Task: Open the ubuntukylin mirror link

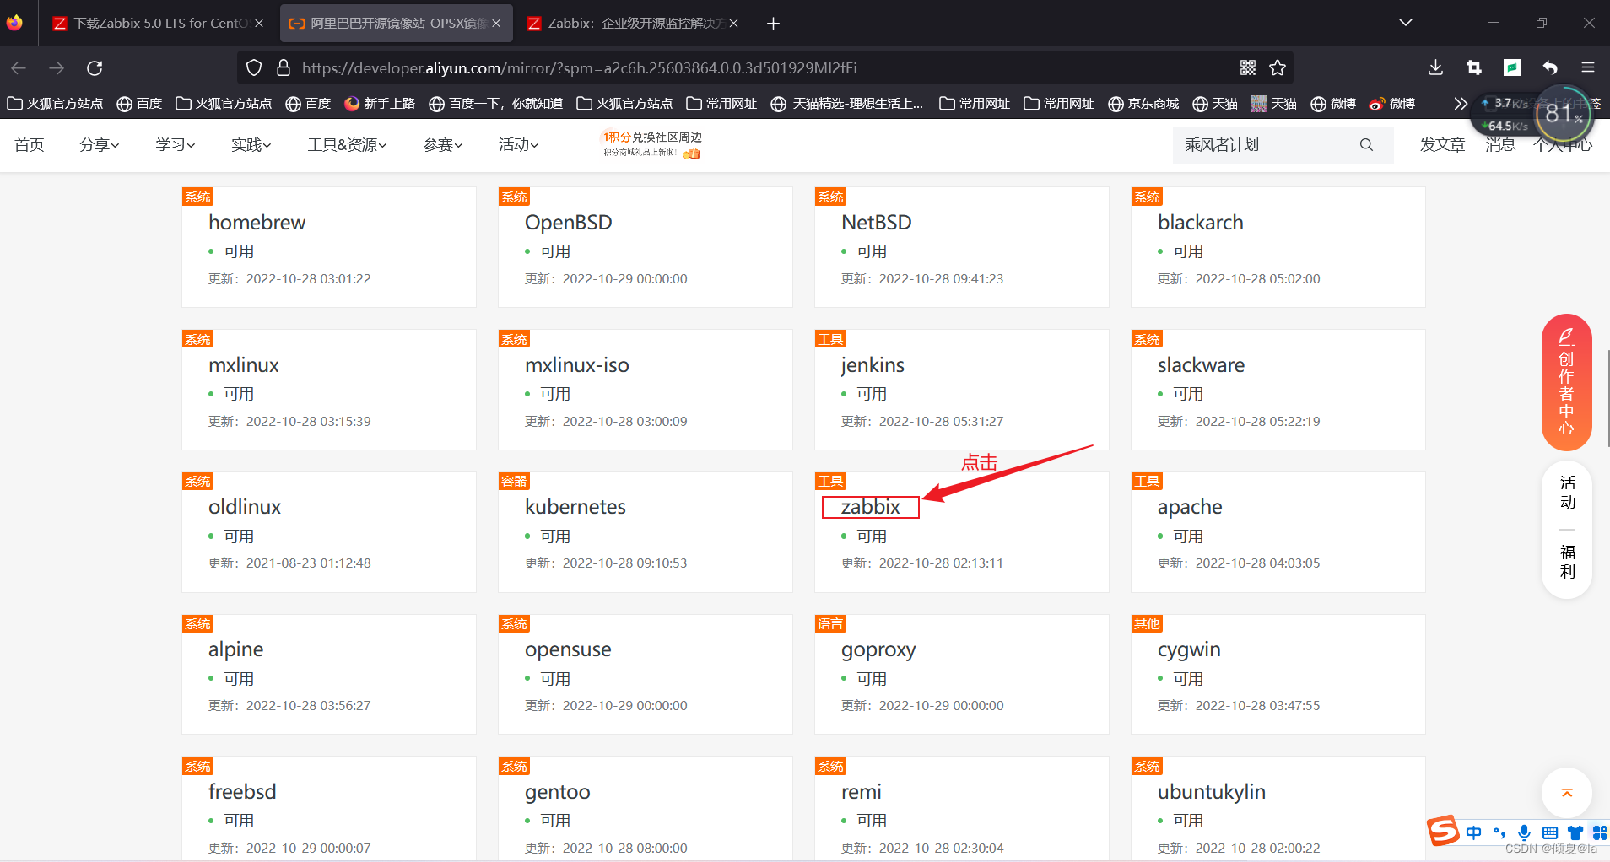Action: click(x=1212, y=792)
